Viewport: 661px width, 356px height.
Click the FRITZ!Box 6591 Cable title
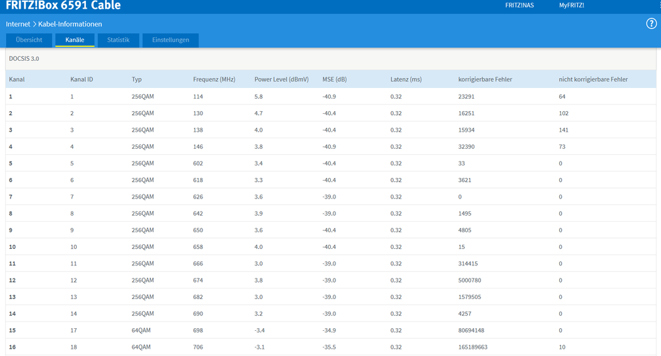pyautogui.click(x=64, y=5)
